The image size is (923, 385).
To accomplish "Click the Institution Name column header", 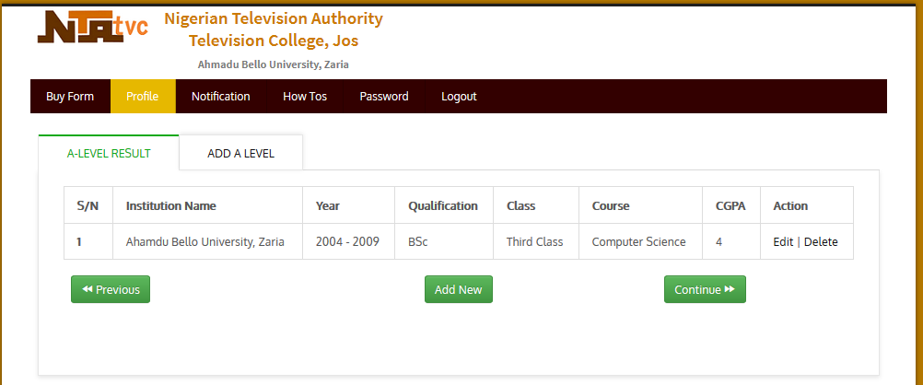I will (170, 206).
